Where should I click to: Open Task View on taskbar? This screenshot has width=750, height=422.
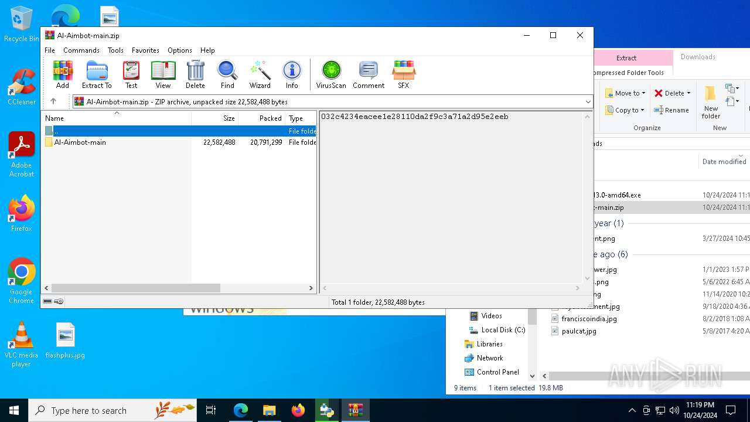pyautogui.click(x=211, y=410)
